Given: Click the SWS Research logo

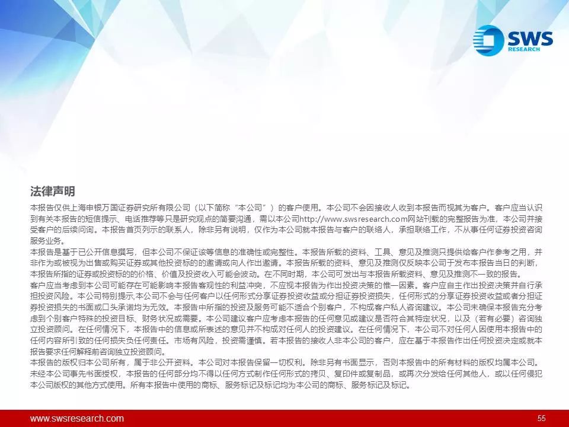Looking at the screenshot, I should click(x=513, y=40).
